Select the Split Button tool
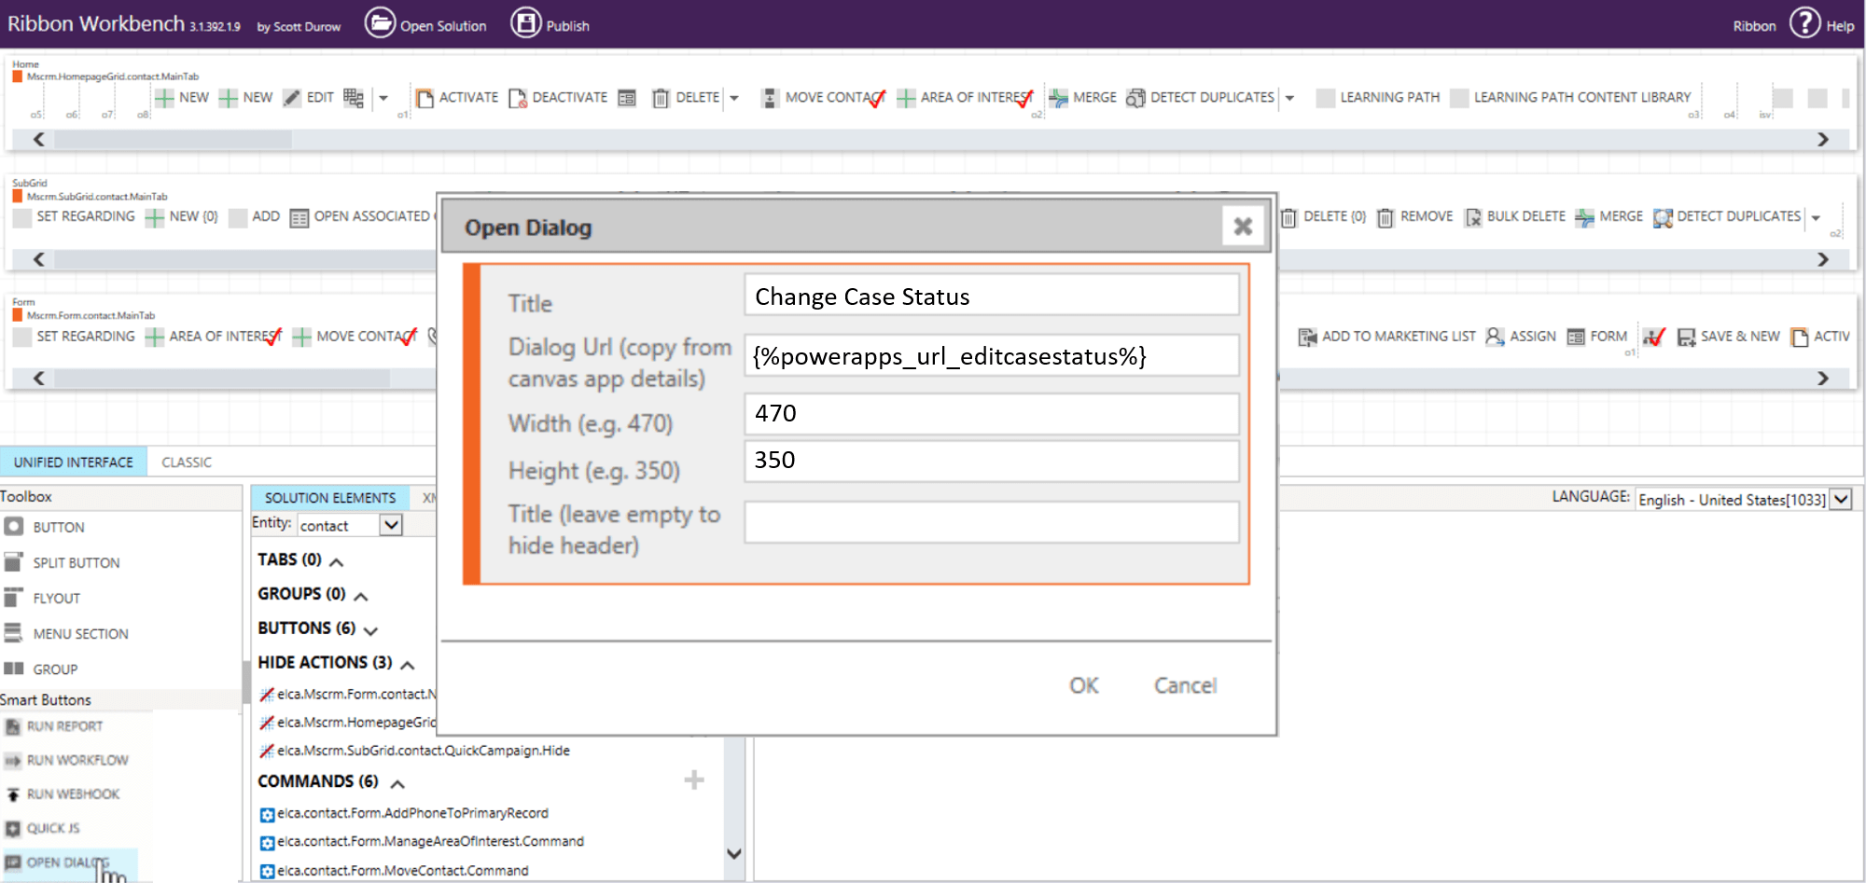The width and height of the screenshot is (1866, 883). point(75,562)
